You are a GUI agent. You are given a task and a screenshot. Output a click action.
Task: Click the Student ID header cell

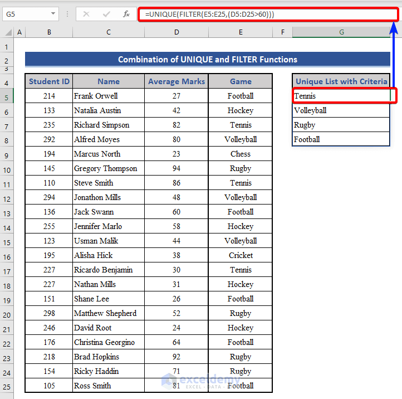click(49, 81)
